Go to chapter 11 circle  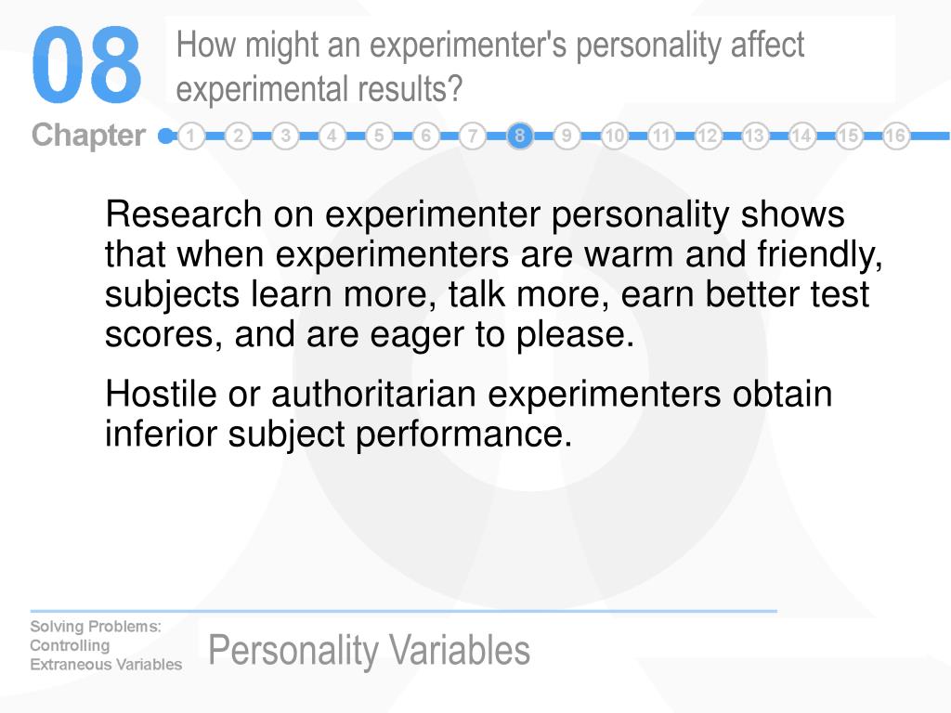tap(660, 136)
